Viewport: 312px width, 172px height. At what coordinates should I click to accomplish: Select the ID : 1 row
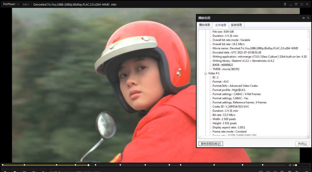click(x=216, y=77)
